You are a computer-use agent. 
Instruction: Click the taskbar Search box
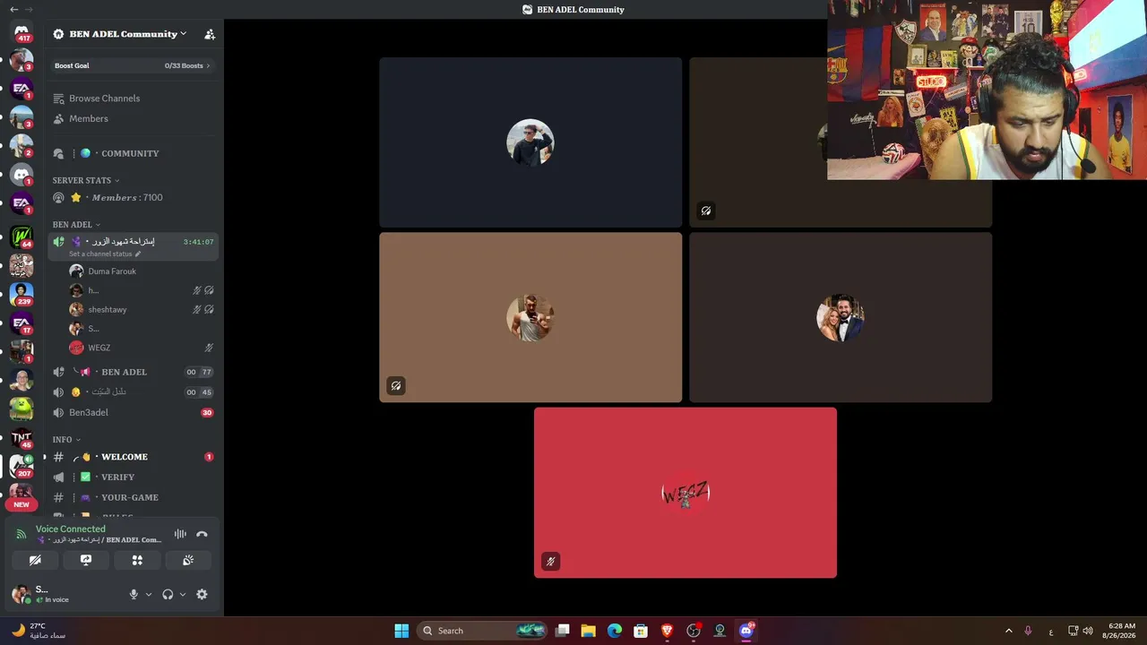click(x=483, y=631)
